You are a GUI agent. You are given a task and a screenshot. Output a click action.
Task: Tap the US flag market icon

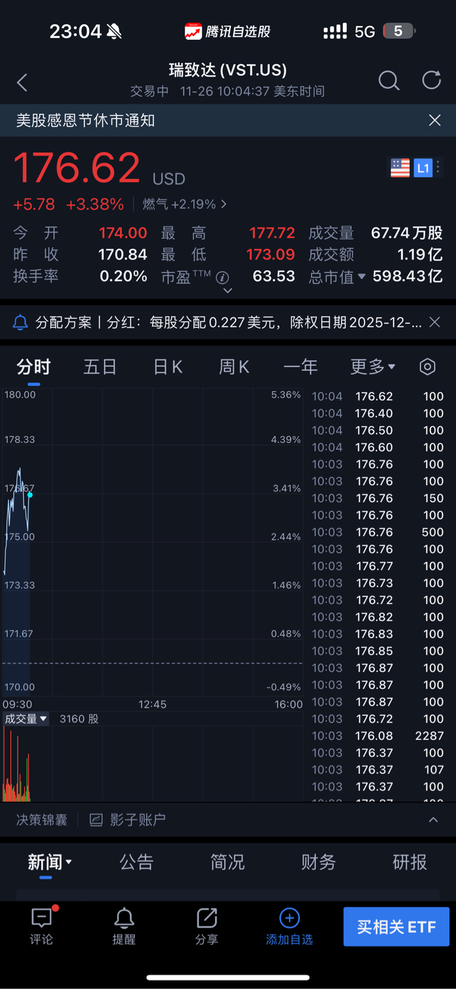tap(400, 168)
